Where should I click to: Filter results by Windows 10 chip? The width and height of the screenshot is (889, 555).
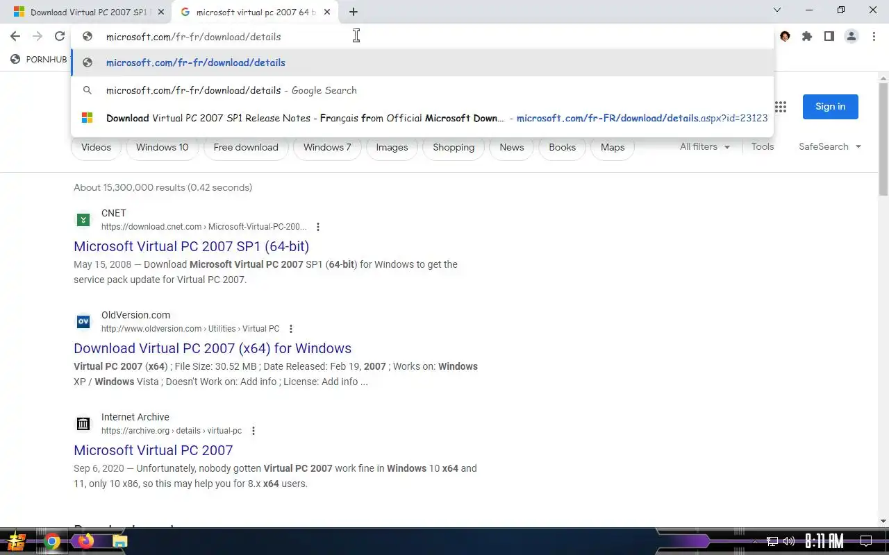pos(162,147)
